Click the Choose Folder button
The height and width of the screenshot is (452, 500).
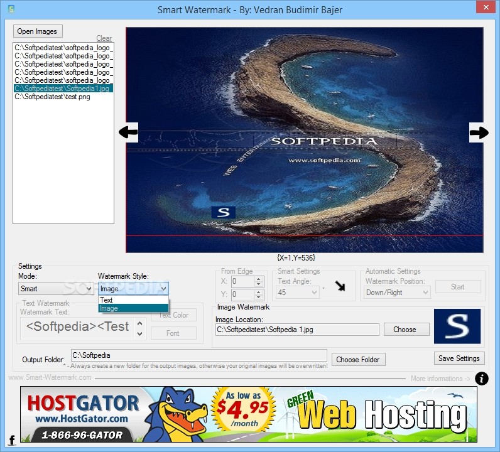click(x=359, y=360)
